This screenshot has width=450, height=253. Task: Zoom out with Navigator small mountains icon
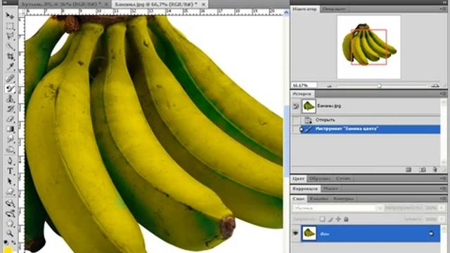click(x=329, y=86)
